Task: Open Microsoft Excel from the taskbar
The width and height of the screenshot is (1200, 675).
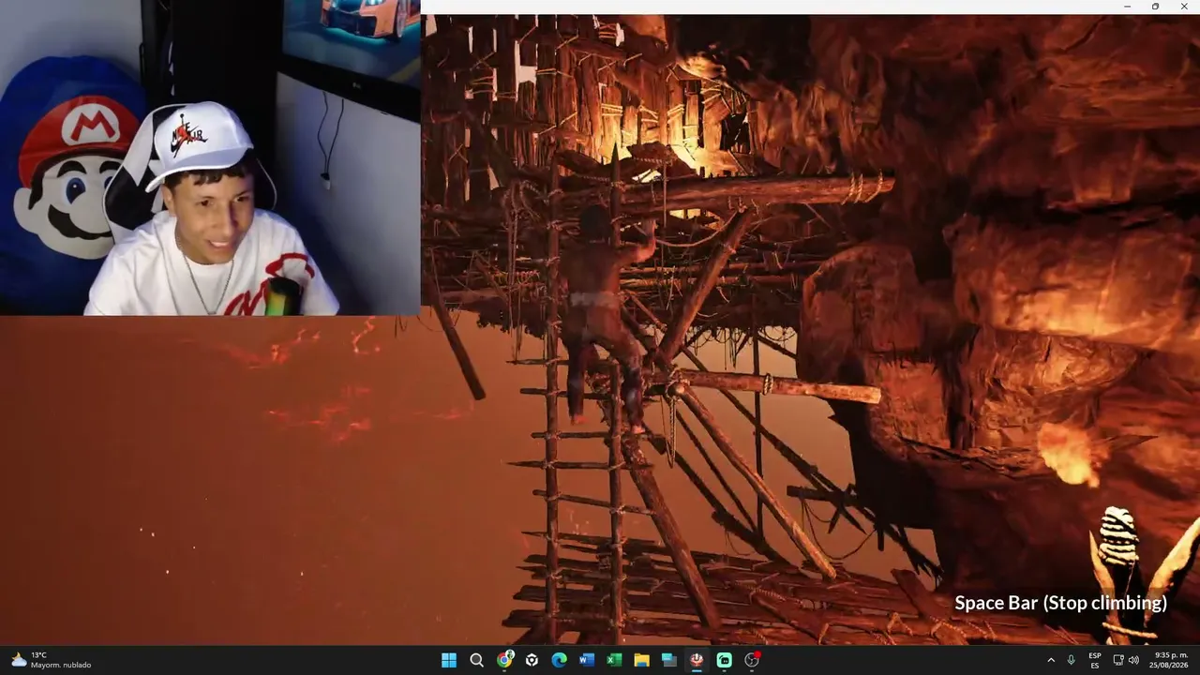Action: pos(614,660)
